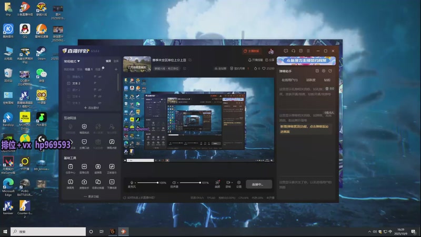The image size is (421, 237).
Task: Add a new scene with plus icon
Action: tap(116, 70)
